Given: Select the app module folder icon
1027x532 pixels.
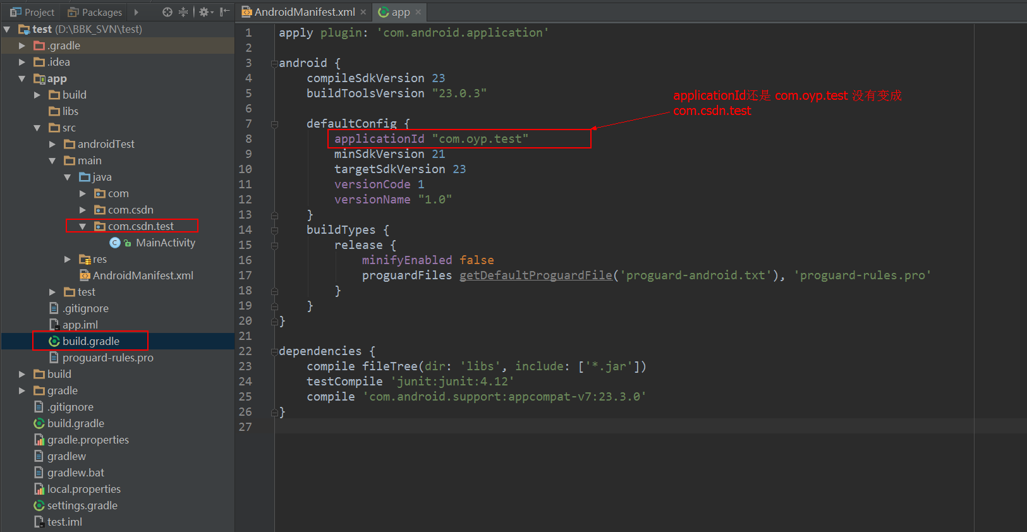Looking at the screenshot, I should pos(39,78).
